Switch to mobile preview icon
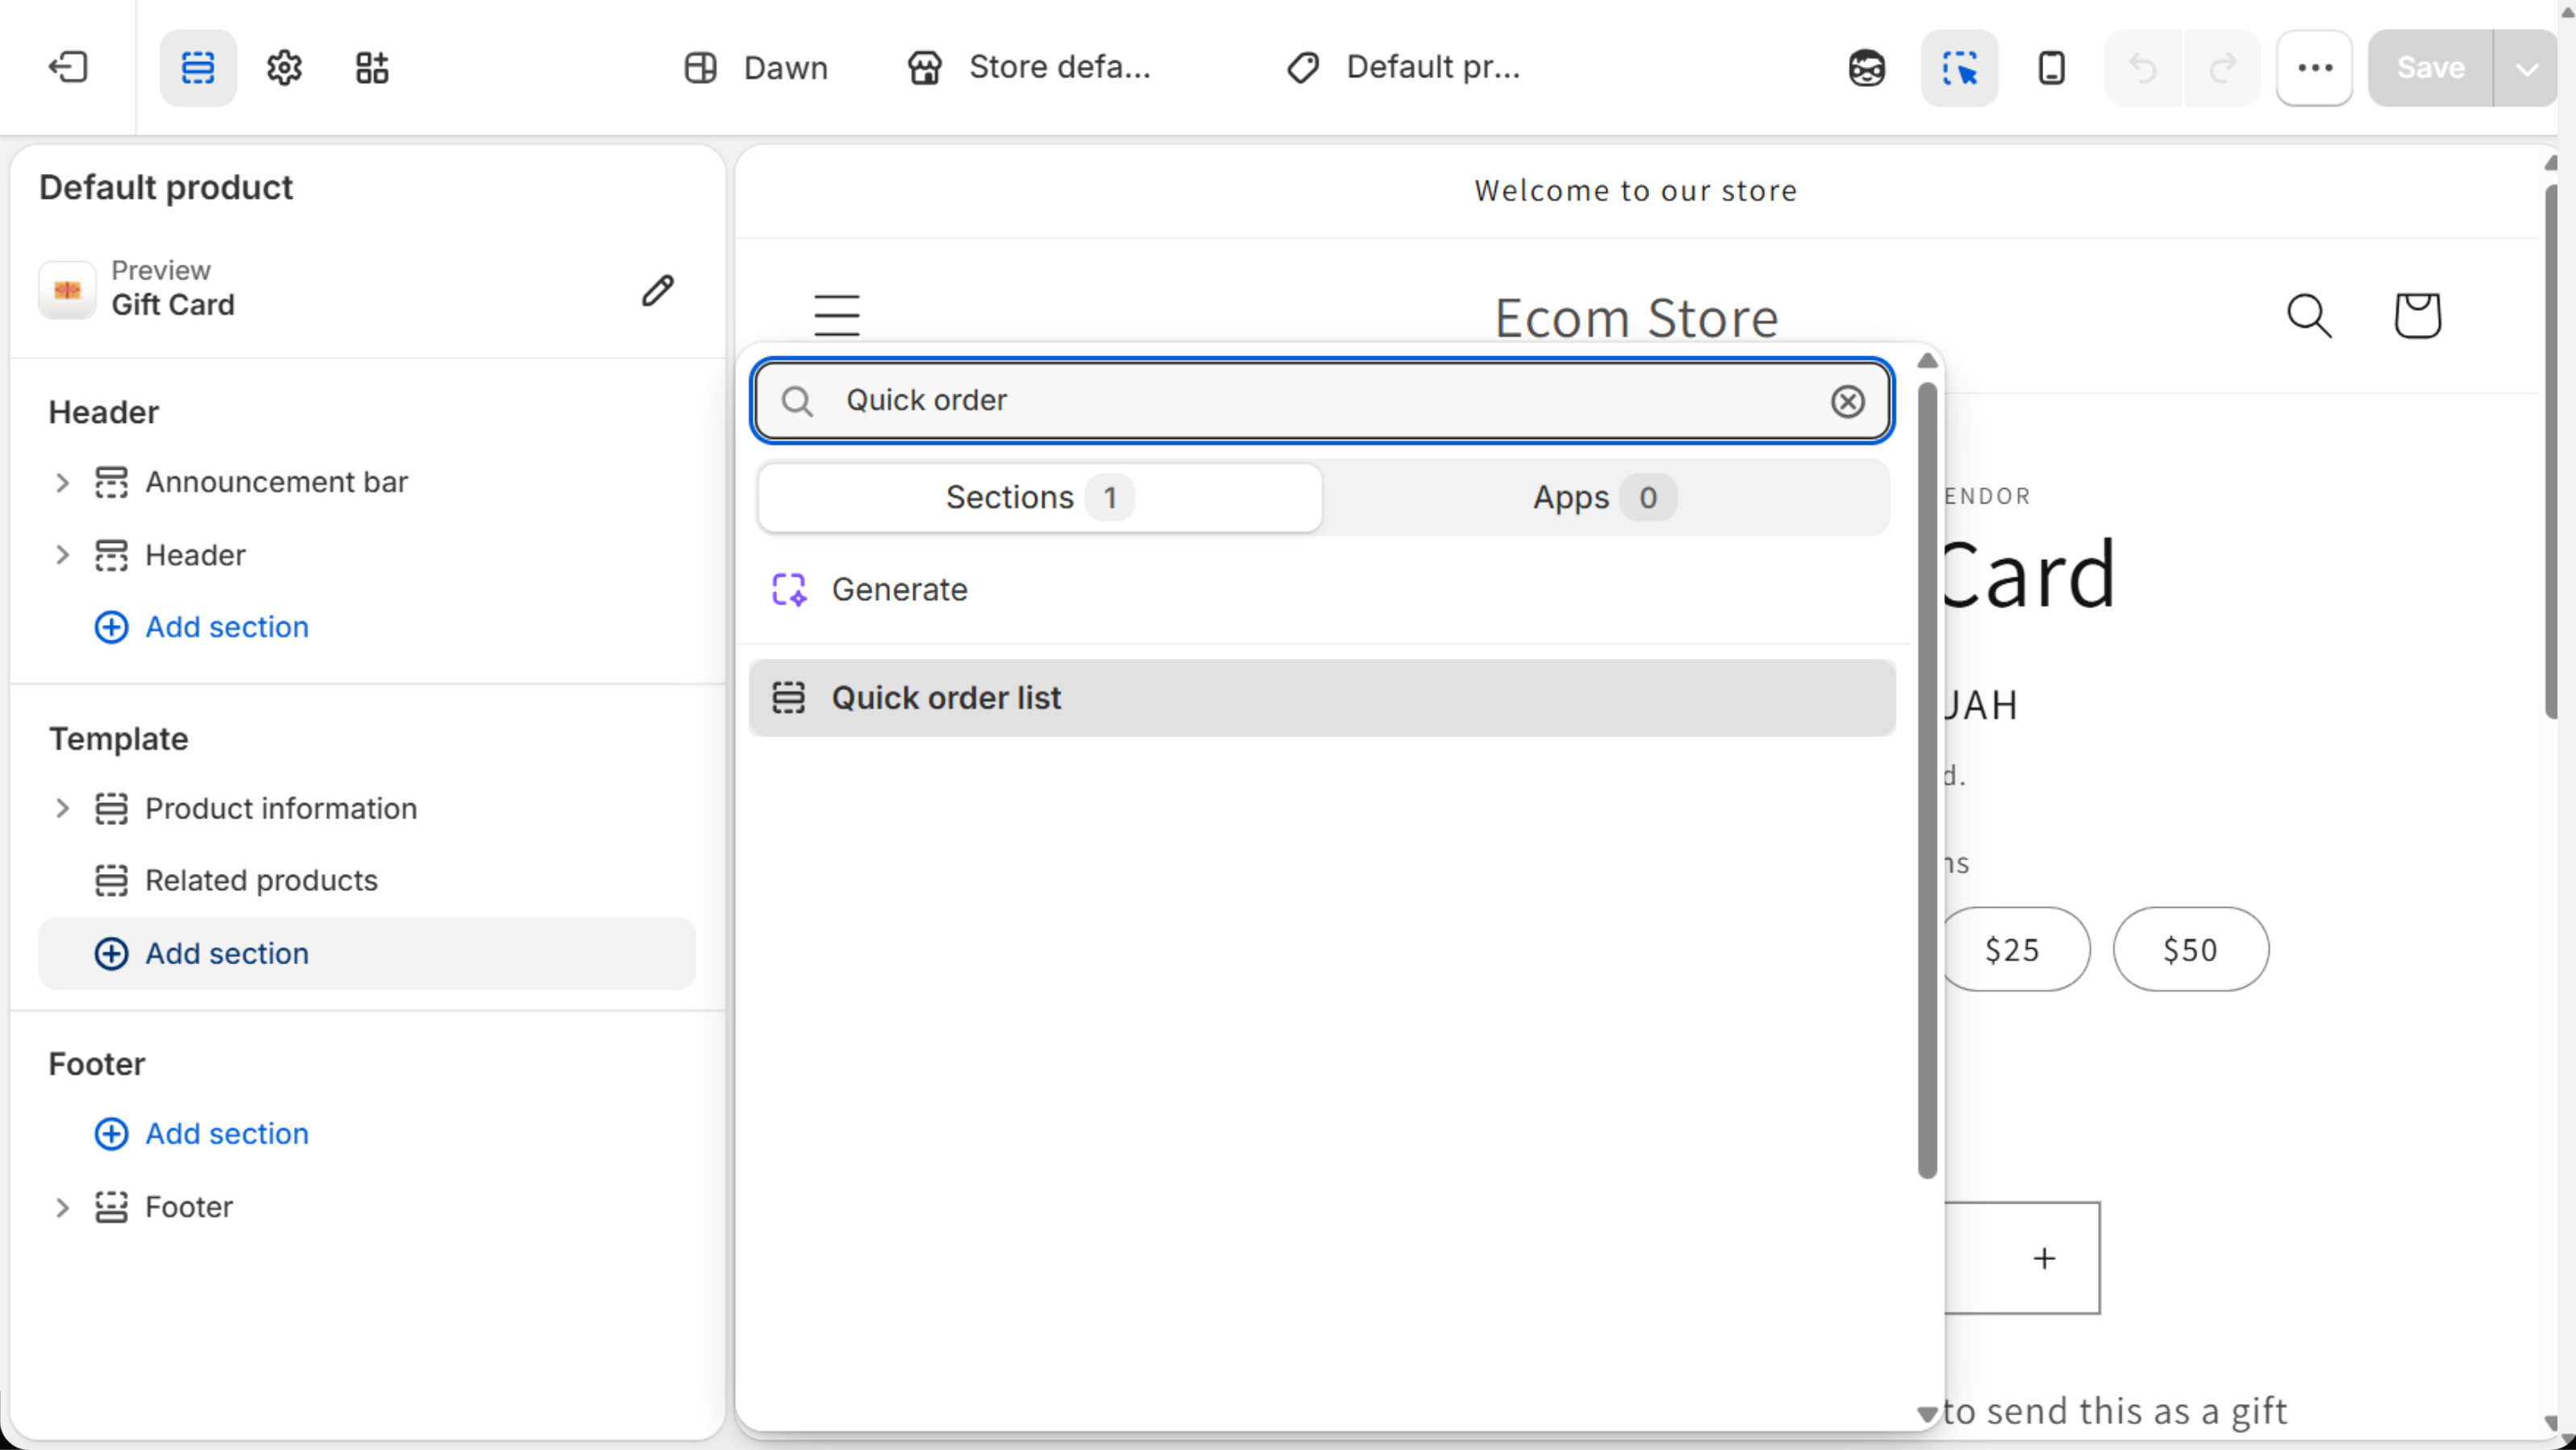2576x1450 pixels. [x=2051, y=67]
